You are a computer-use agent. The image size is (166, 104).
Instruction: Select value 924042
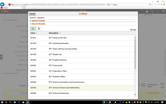point(33,66)
